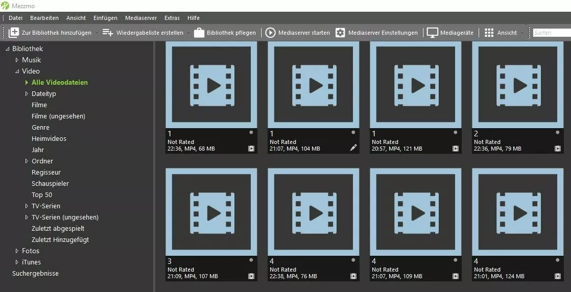Click status dot on the 107 MB card
571x292 pixels.
251,260
